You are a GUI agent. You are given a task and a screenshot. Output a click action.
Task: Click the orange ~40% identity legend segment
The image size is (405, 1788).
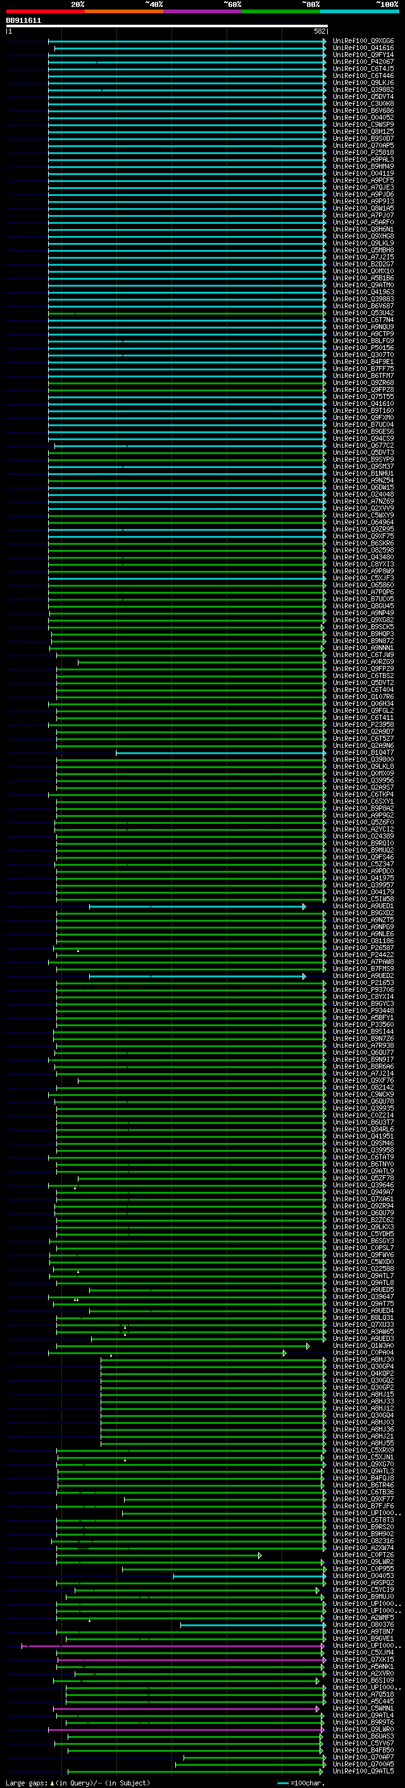coord(124,11)
